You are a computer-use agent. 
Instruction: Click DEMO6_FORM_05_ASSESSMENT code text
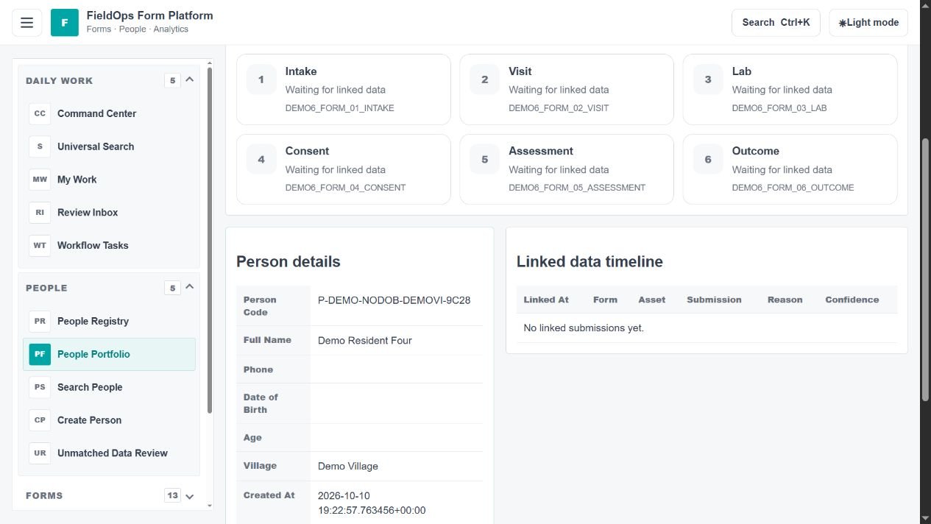(577, 188)
